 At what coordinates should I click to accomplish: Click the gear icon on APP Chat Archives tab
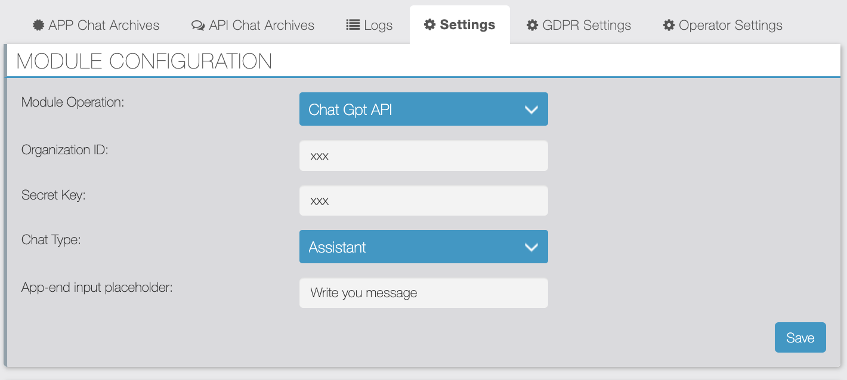point(39,25)
